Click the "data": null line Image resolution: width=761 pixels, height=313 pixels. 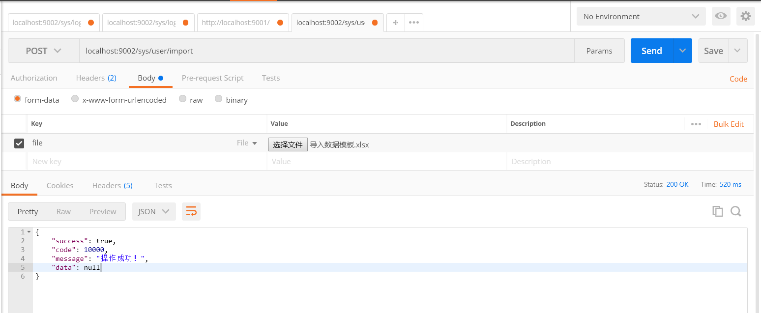click(x=76, y=267)
